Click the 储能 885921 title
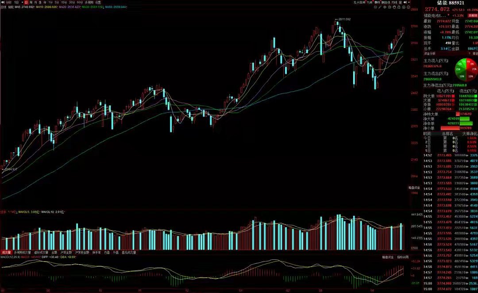Image resolution: width=478 pixels, height=293 pixels. click(451, 3)
